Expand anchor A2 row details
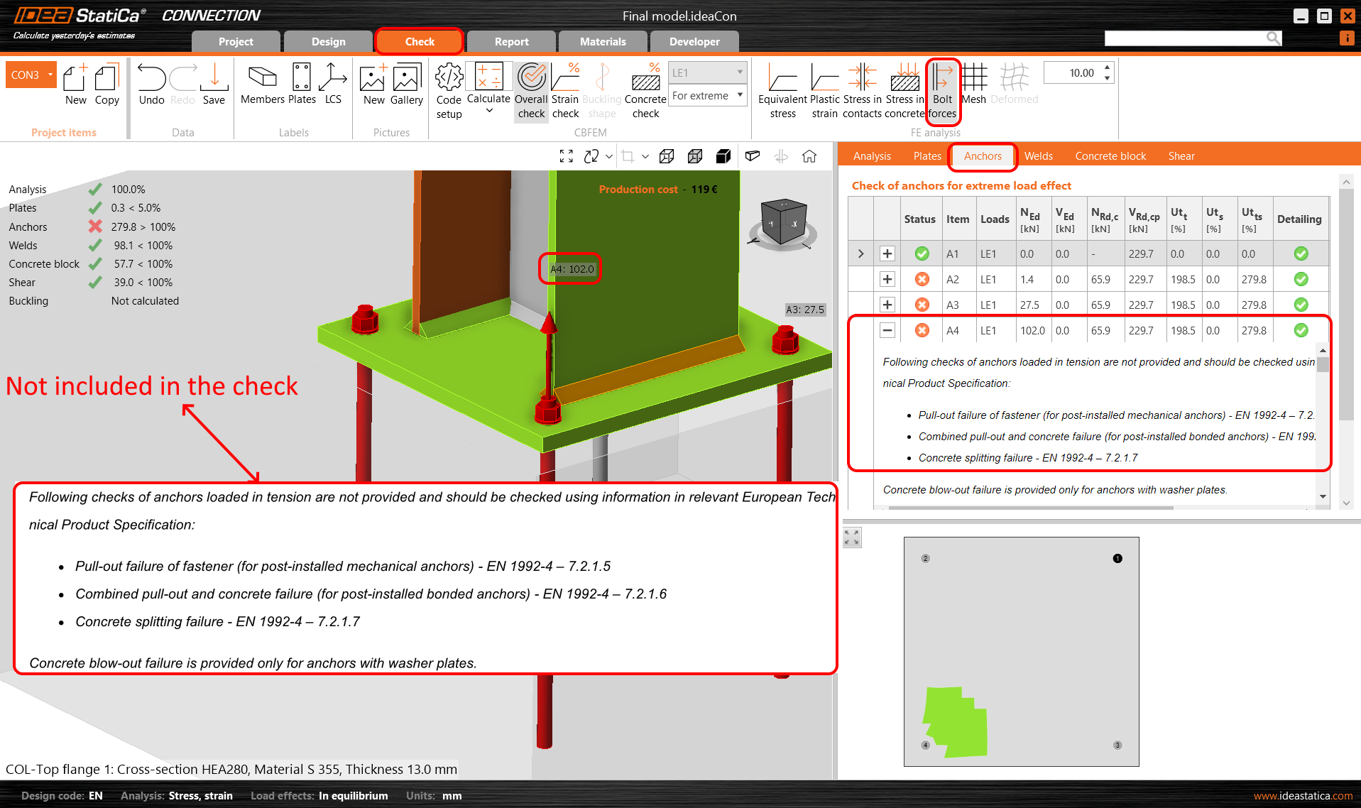1361x808 pixels. [887, 279]
